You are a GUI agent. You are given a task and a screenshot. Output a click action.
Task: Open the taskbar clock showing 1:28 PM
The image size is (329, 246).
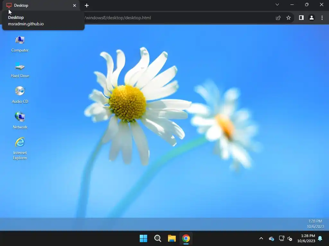tap(306, 238)
